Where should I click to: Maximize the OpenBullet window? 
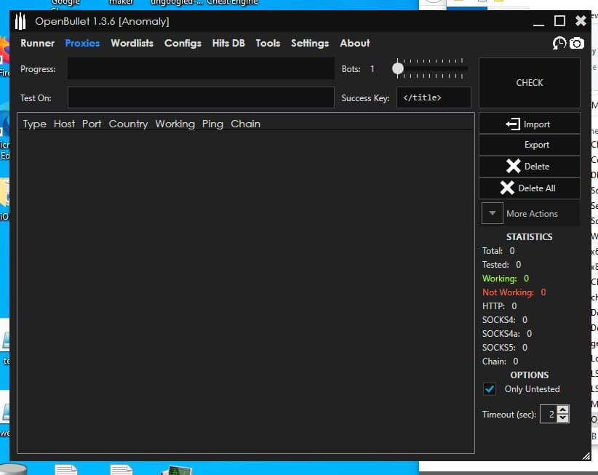tap(559, 21)
